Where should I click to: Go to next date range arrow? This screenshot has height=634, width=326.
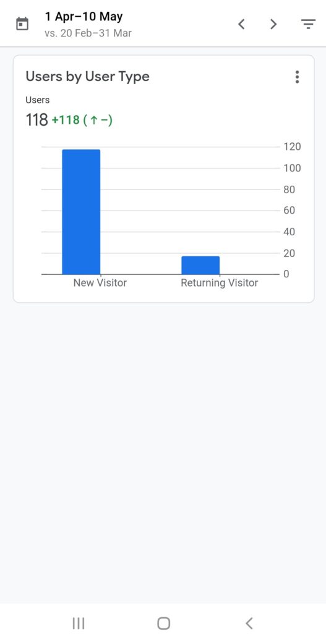point(273,24)
